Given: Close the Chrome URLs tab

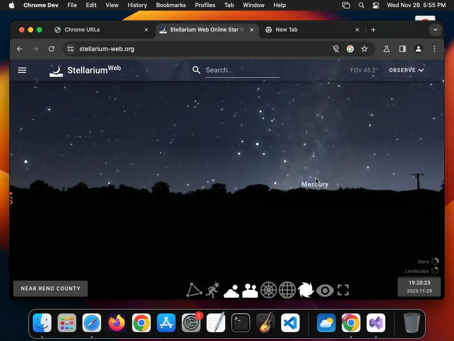Looking at the screenshot, I should click(146, 30).
